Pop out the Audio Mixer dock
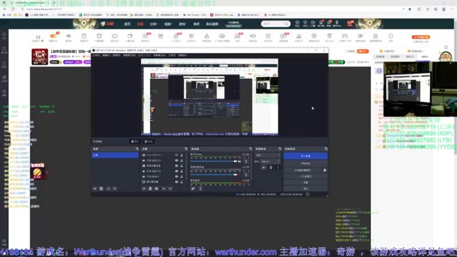This screenshot has width=457, height=257. (250, 149)
